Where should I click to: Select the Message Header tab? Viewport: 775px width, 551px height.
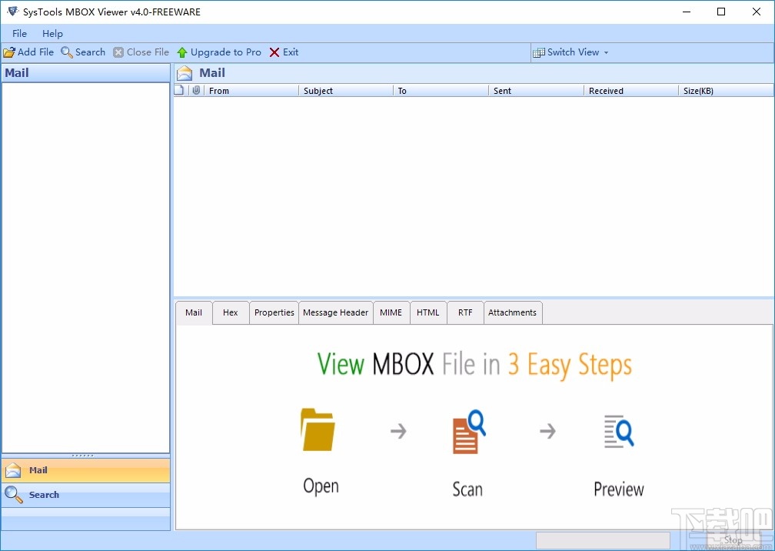click(x=335, y=312)
